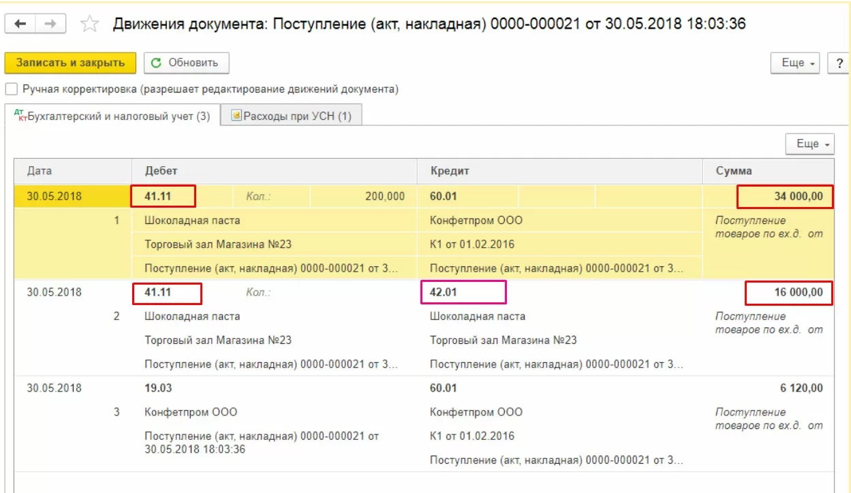Add document to favorites with star icon

point(89,25)
